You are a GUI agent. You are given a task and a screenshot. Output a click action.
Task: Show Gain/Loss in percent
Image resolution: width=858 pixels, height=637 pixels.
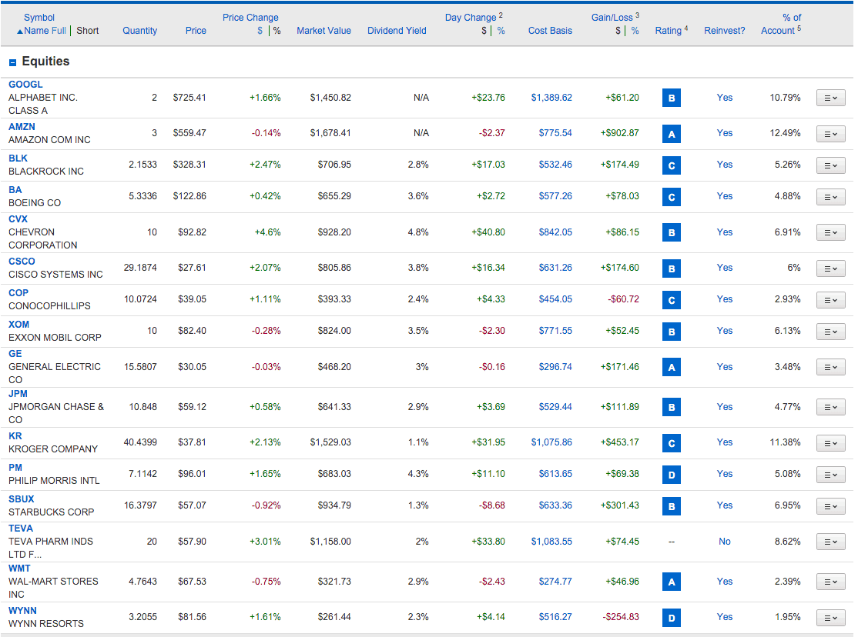[635, 31]
